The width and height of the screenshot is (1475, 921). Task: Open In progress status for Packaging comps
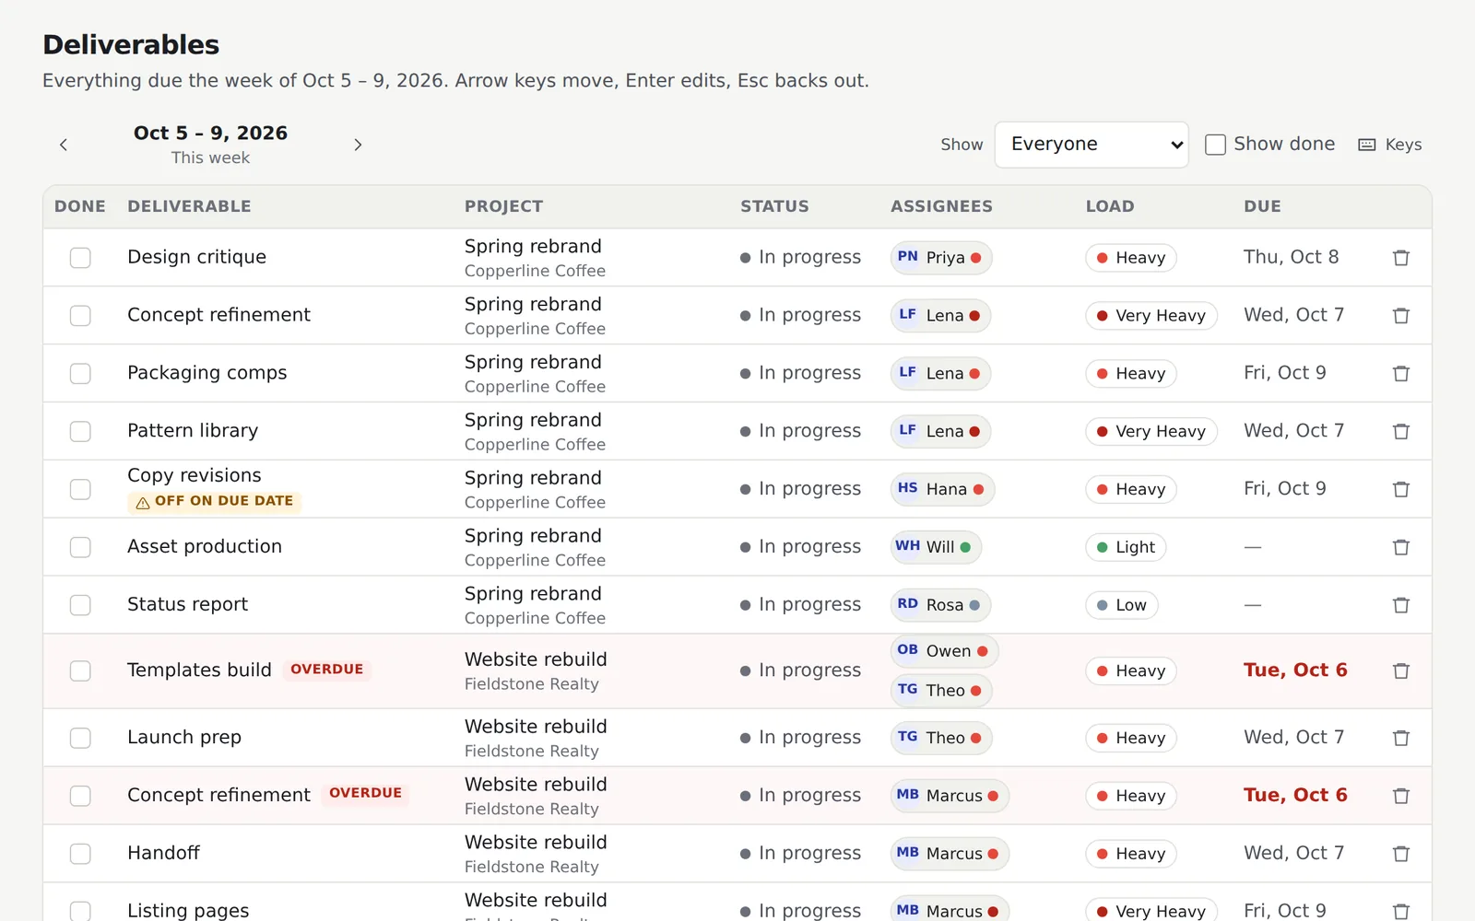coord(800,373)
